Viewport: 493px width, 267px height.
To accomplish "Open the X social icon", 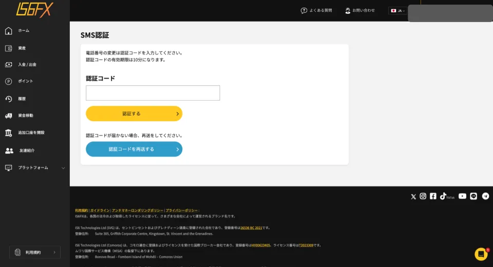I will tap(413, 197).
